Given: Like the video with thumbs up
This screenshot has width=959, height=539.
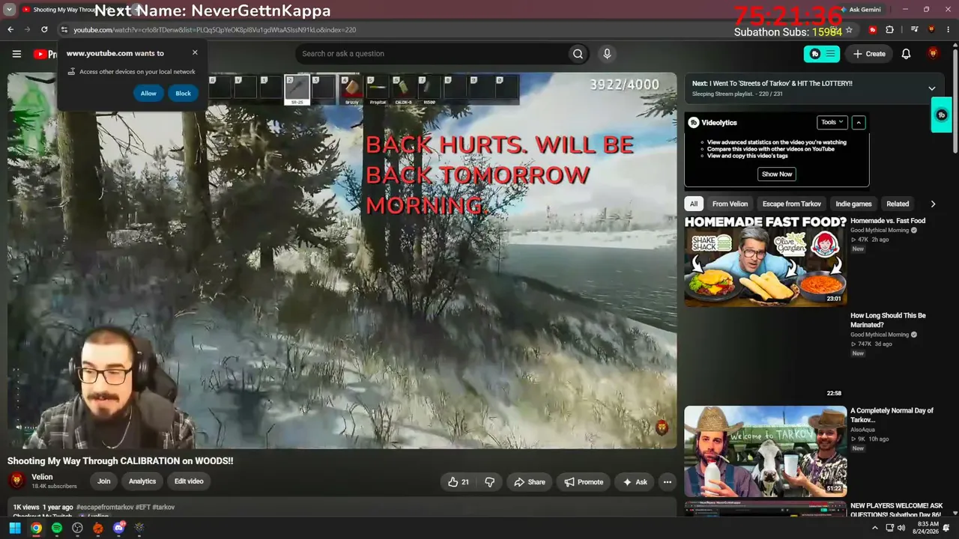Looking at the screenshot, I should click(x=459, y=482).
